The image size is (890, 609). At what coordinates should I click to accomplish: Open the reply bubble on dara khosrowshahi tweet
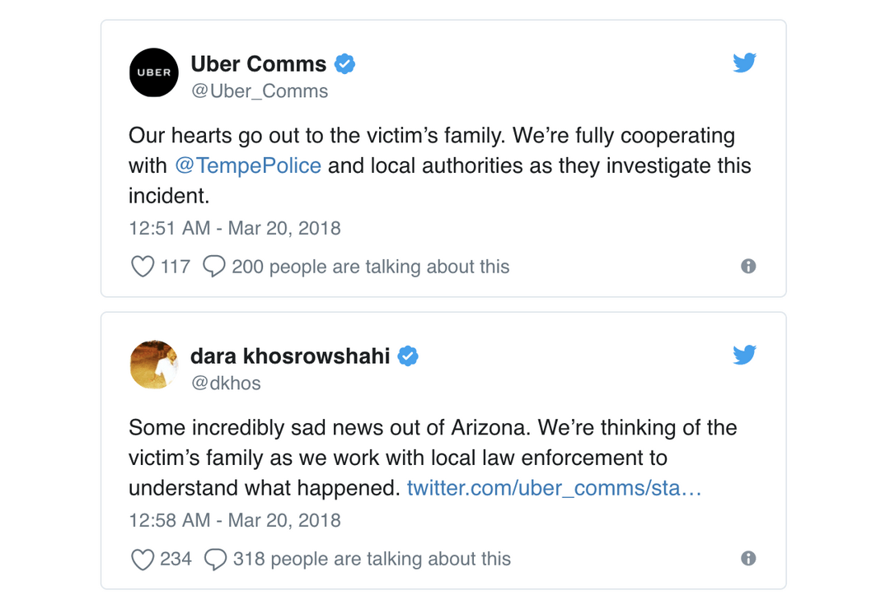(215, 559)
